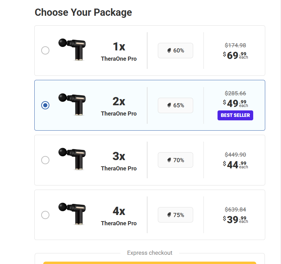Choose the 4x TheraOne Pro option

tap(45, 215)
